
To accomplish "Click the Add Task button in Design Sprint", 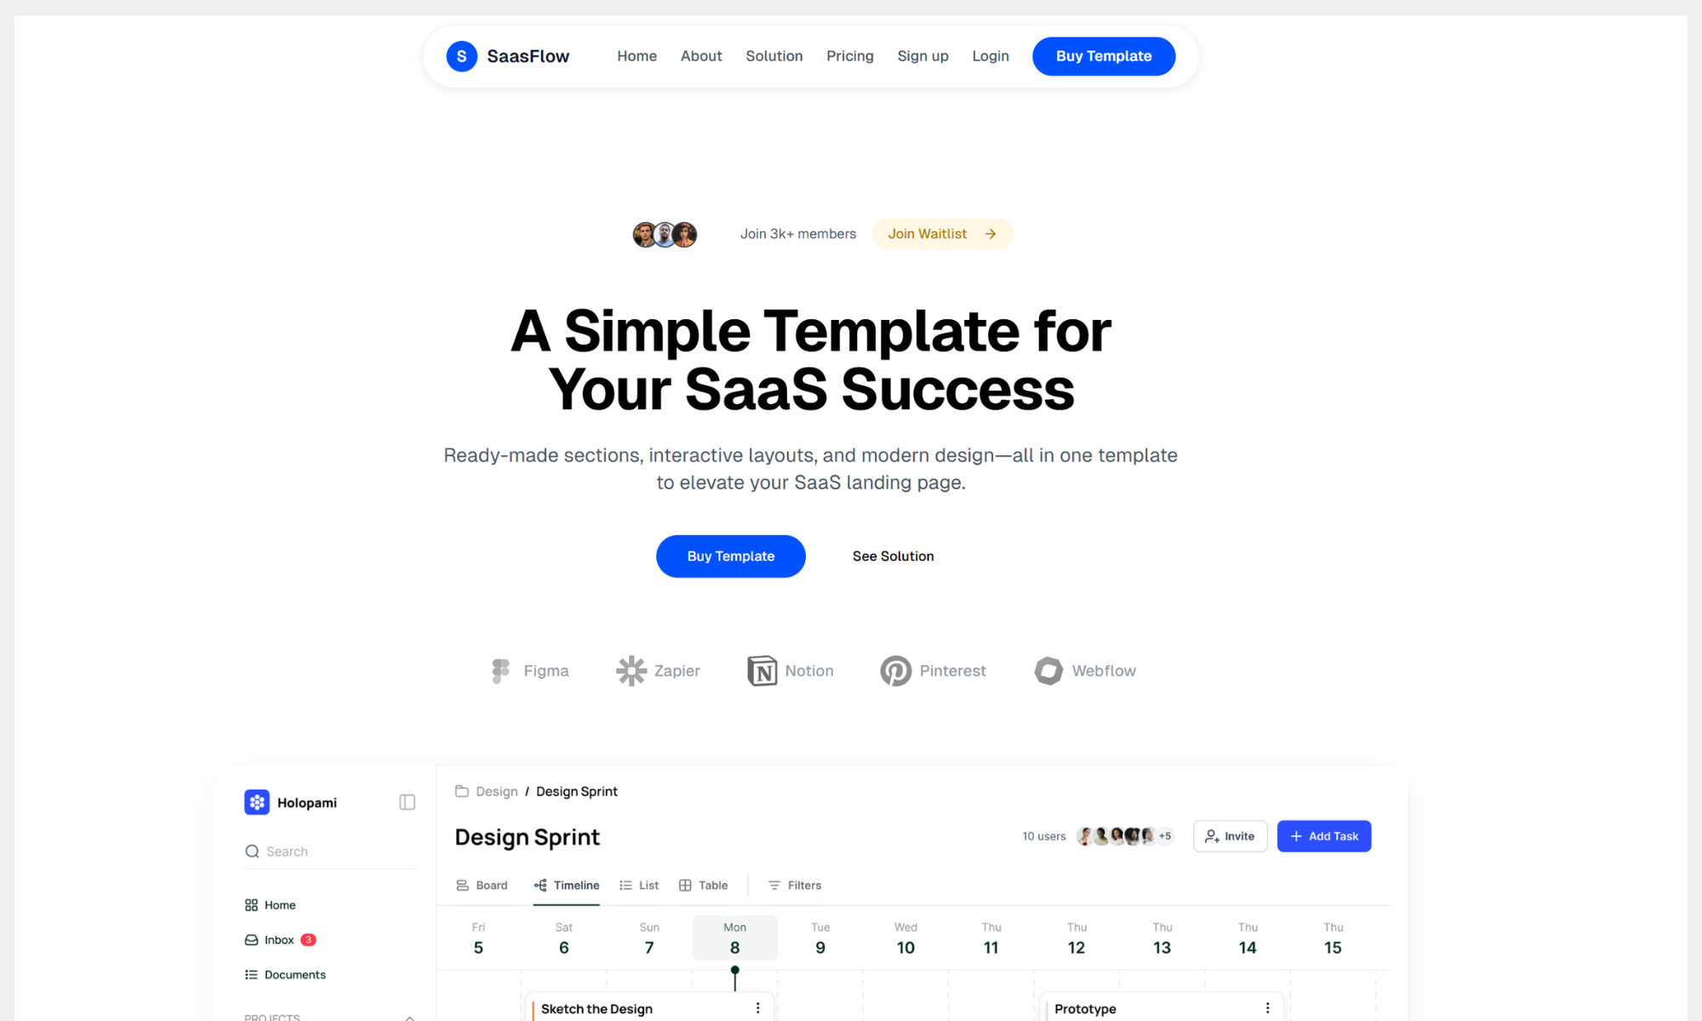I will 1325,836.
